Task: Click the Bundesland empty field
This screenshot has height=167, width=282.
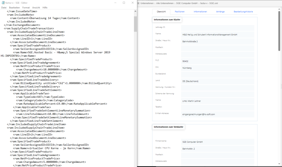Action: pyautogui.click(x=218, y=74)
